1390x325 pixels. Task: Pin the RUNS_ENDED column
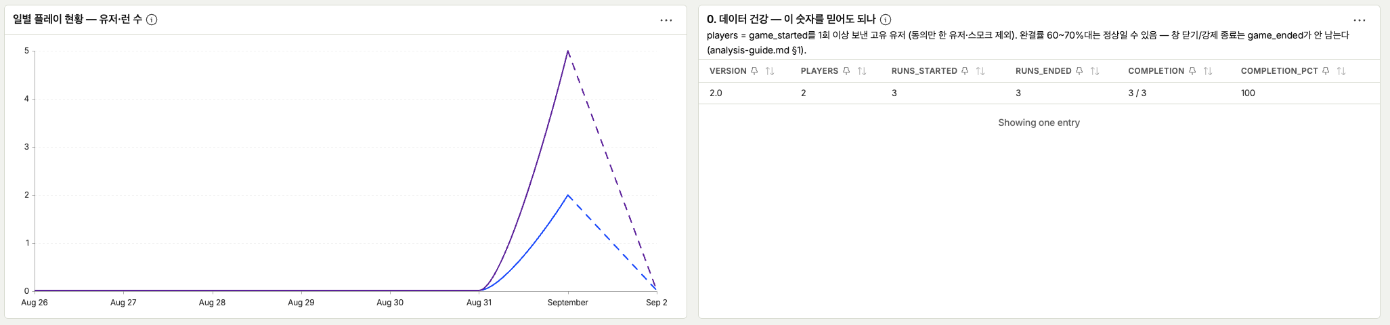pos(1079,71)
